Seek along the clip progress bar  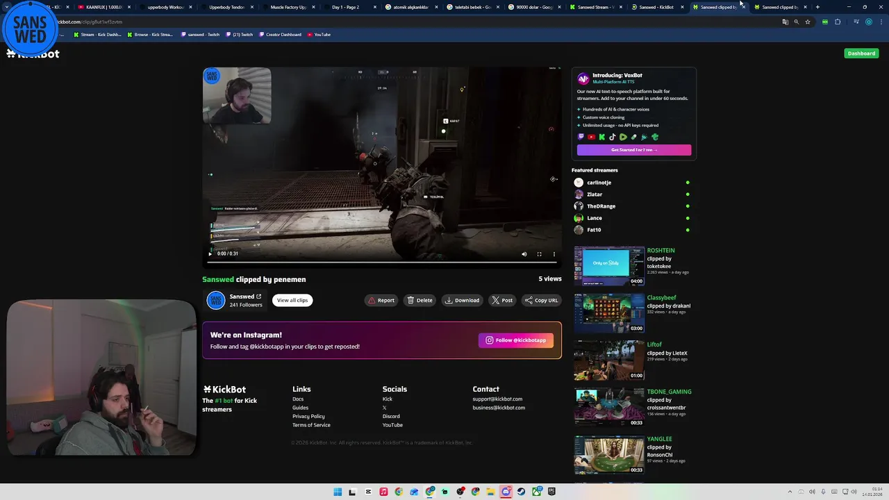382,262
